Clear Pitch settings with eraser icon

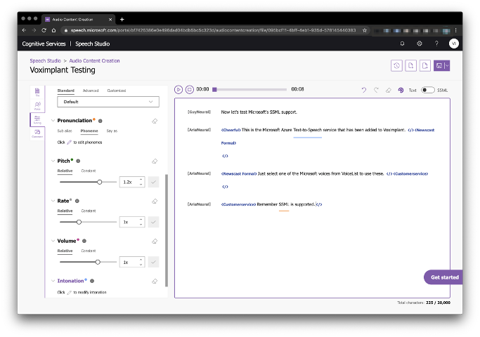point(155,161)
